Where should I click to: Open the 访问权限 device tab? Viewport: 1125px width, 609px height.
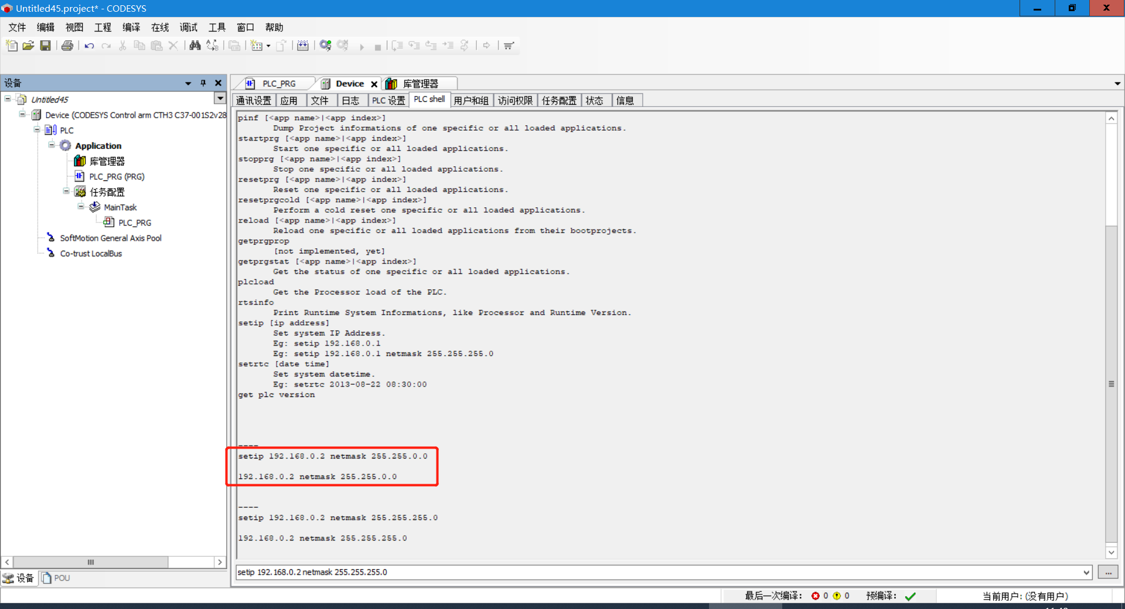515,101
